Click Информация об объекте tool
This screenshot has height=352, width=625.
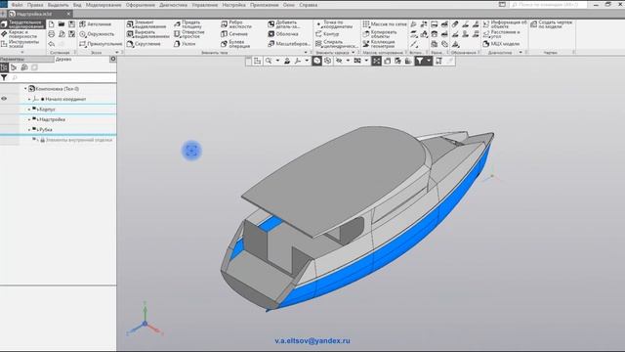505,24
